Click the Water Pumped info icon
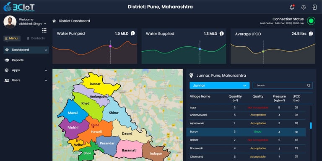The image size is (322, 161). [133, 33]
